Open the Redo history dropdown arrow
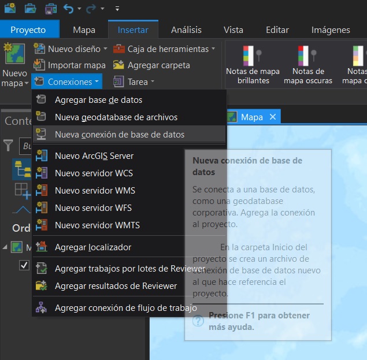 click(x=102, y=9)
